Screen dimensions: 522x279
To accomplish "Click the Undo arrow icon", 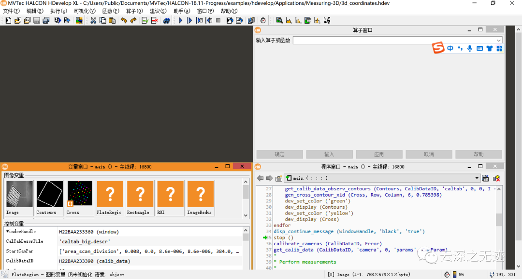I will tap(124, 20).
